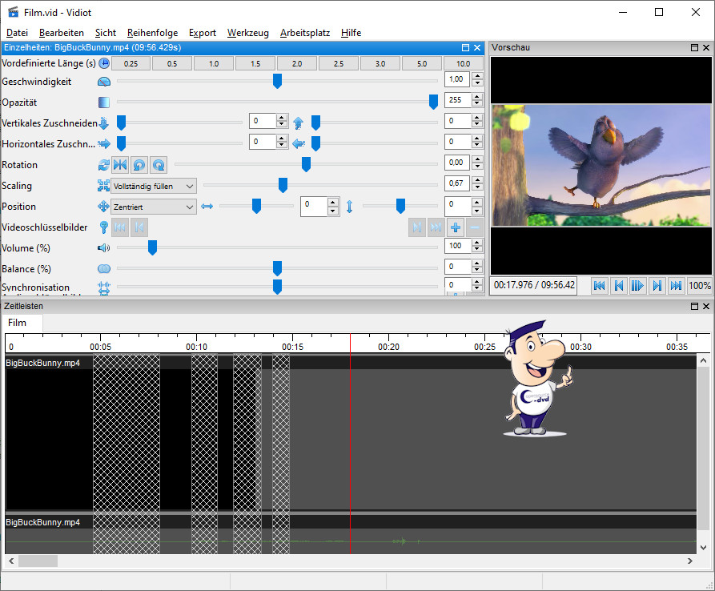Open the Scaling 'Vollständig füllen' dropdown
The width and height of the screenshot is (715, 591).
coord(154,186)
